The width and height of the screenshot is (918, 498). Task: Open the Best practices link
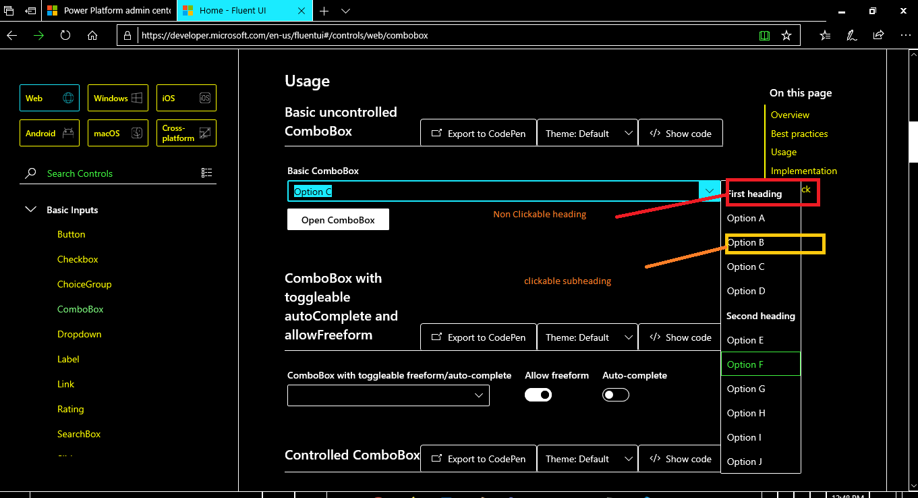[799, 134]
